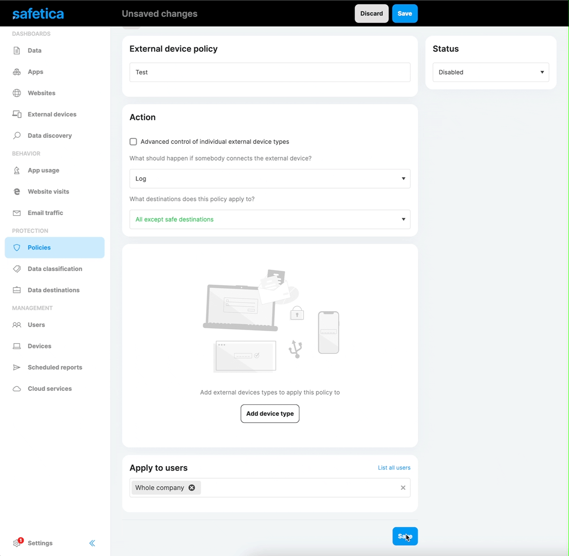Viewport: 569px width, 556px height.
Task: Open the Website visits menu item
Action: click(48, 192)
